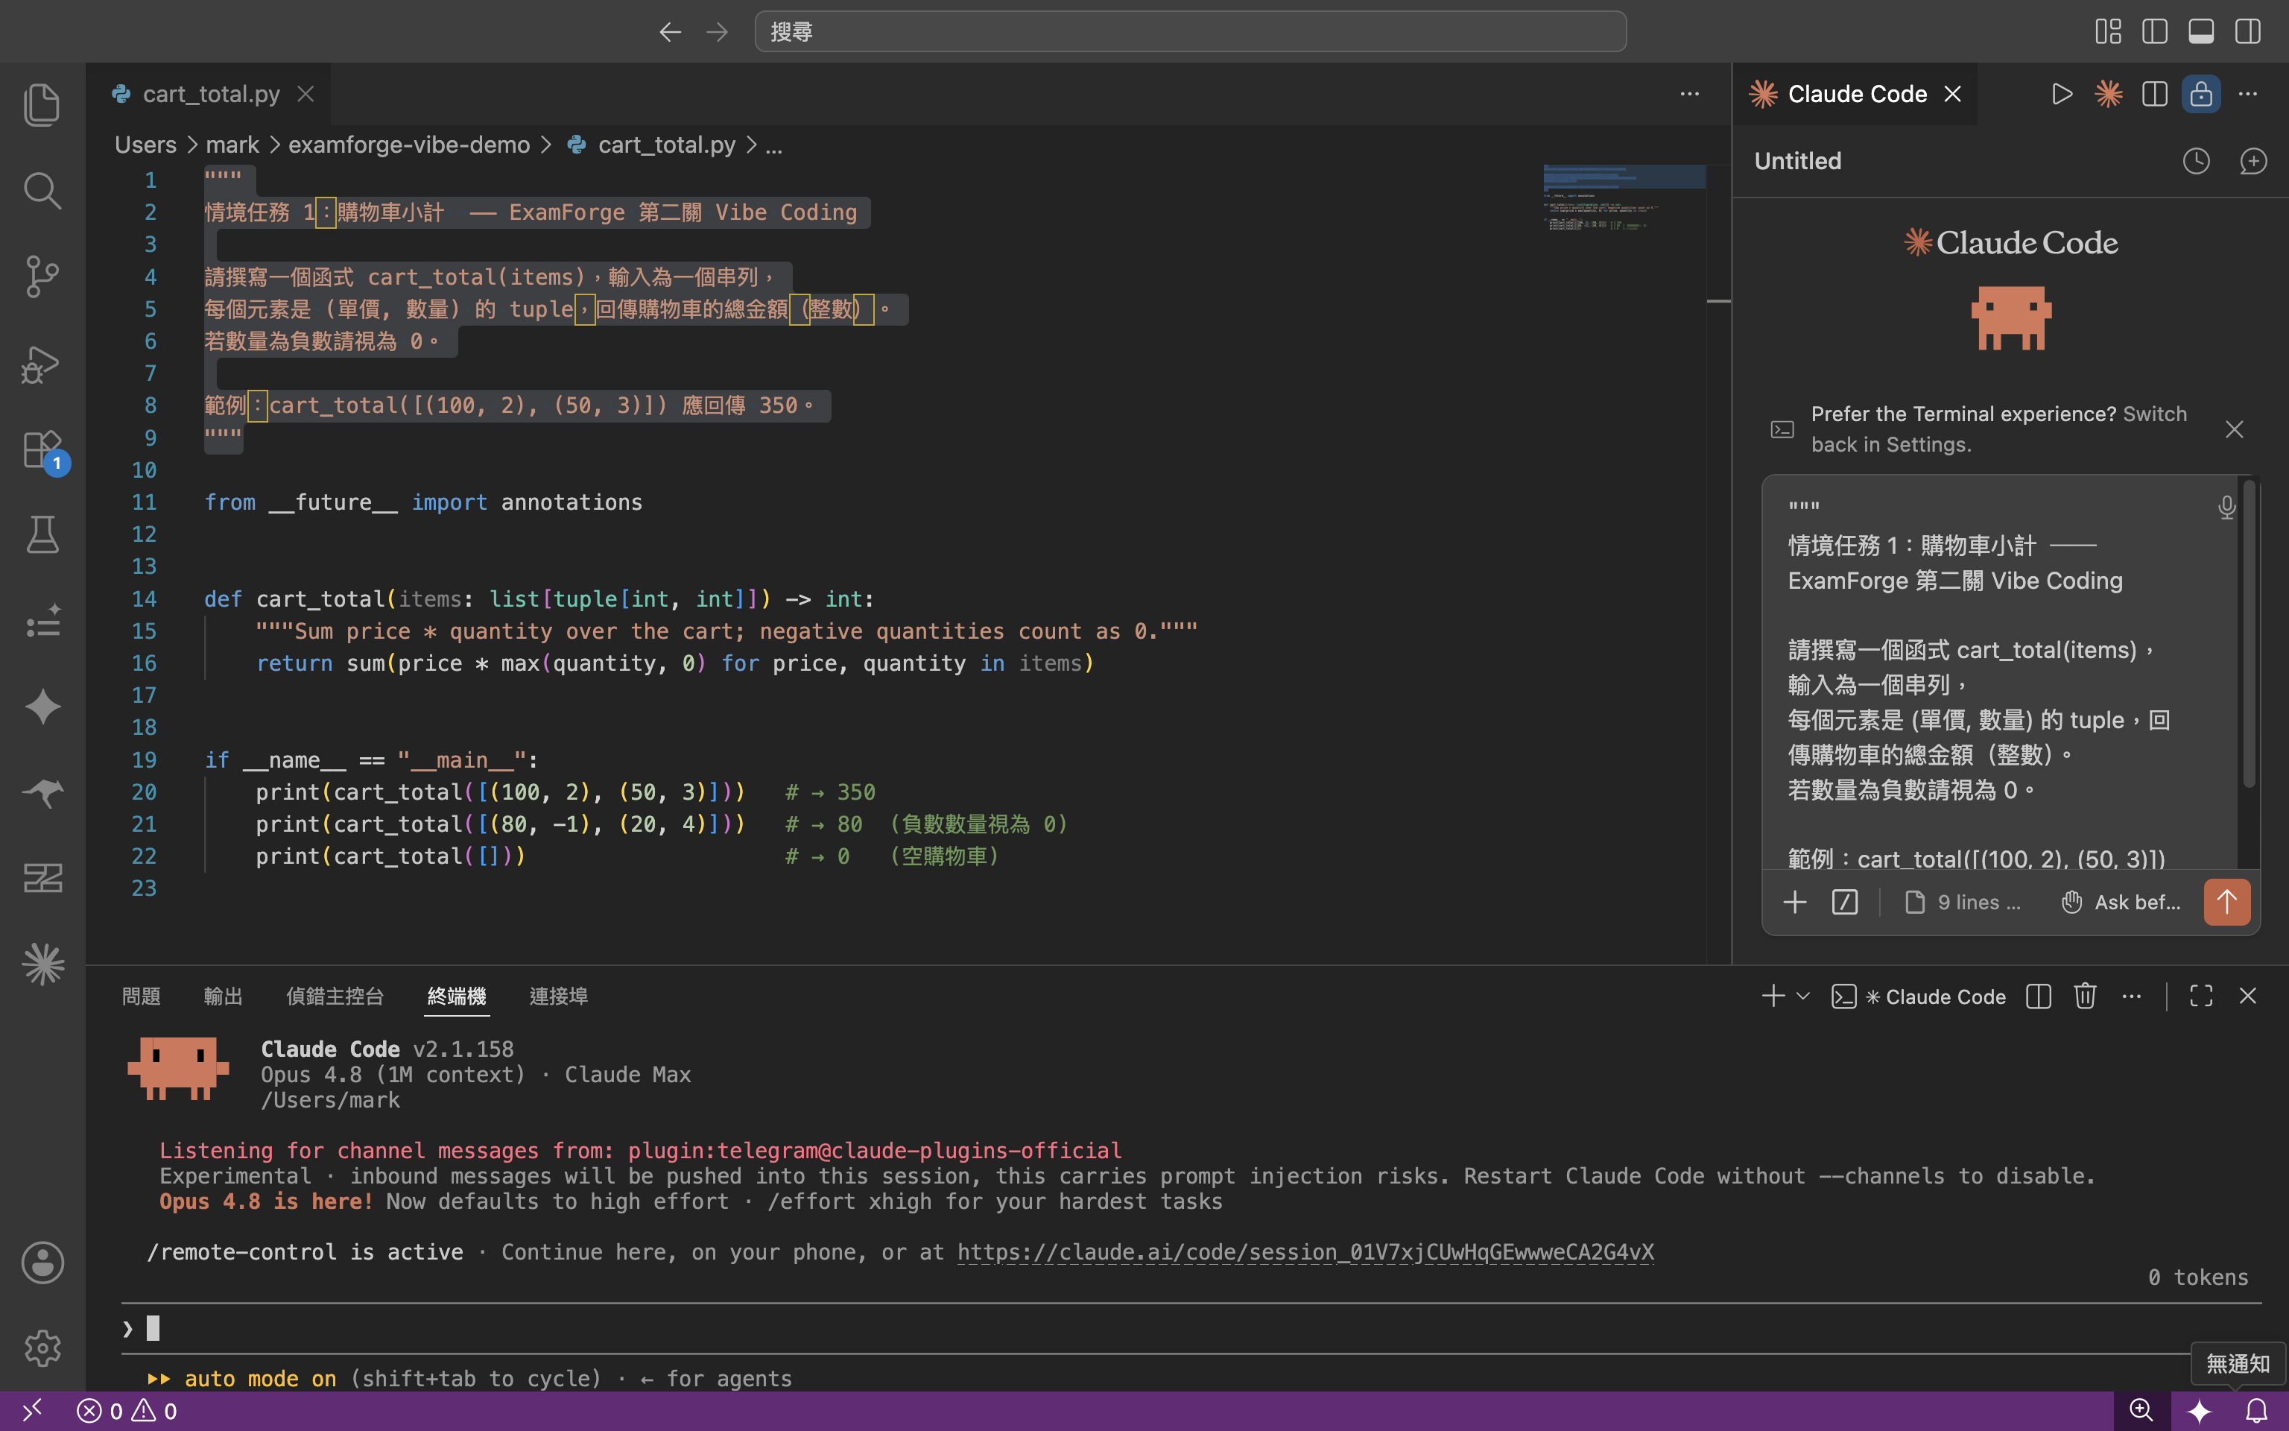
Task: Toggle the bottom panel visibility
Action: 2201,31
